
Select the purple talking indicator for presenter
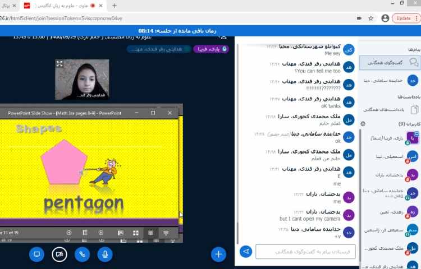[x=212, y=49]
